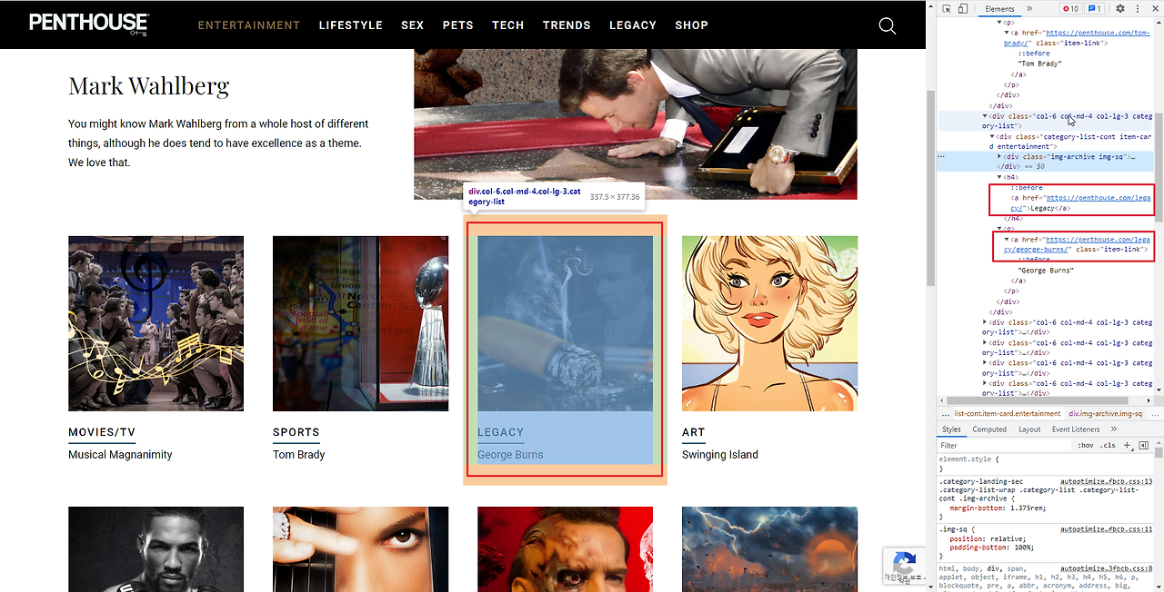Click the DOM tree horizontal scrollbar
Image resolution: width=1164 pixels, height=592 pixels.
(1038, 400)
